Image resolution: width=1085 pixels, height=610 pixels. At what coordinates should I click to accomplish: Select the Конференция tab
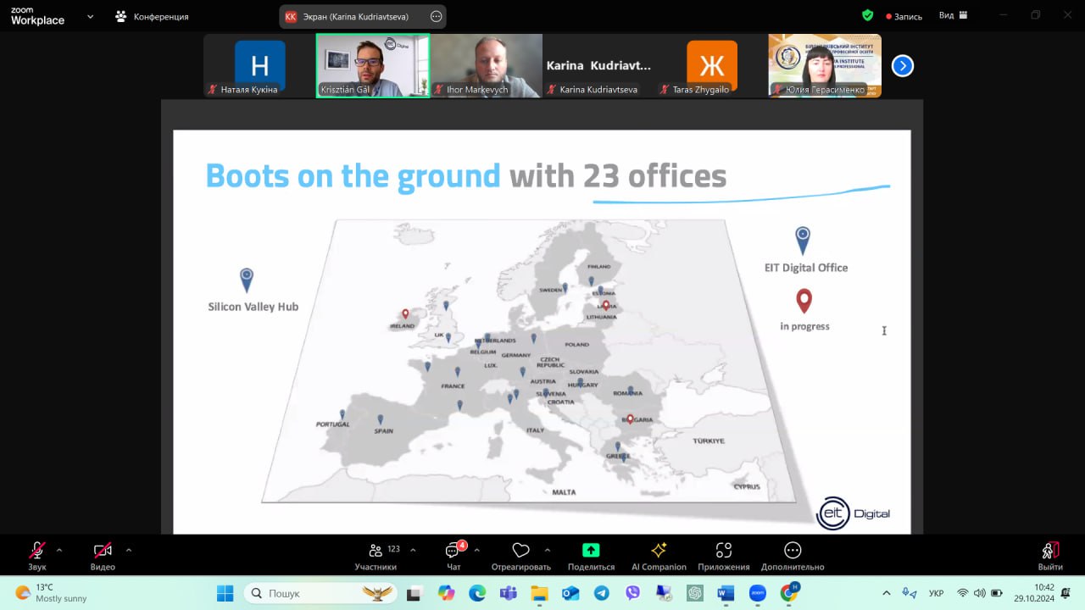click(153, 16)
